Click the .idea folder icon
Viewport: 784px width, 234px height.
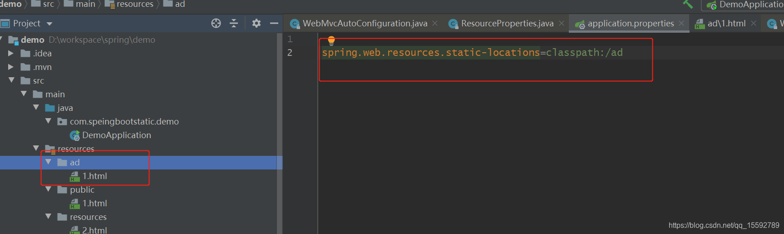(26, 54)
